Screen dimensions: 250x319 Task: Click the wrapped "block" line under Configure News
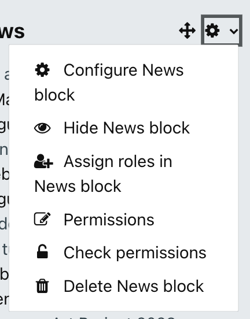54,95
